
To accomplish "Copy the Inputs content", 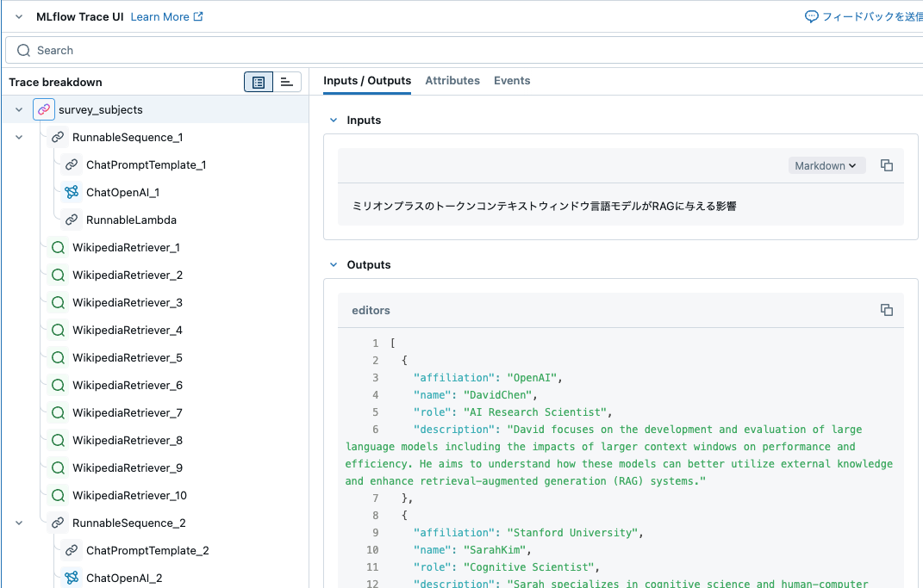I will coord(887,165).
